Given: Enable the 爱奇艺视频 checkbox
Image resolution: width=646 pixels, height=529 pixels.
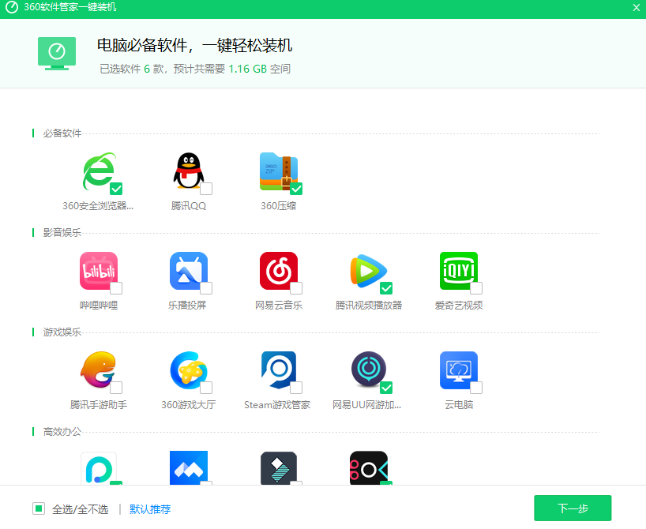Looking at the screenshot, I should tap(476, 288).
